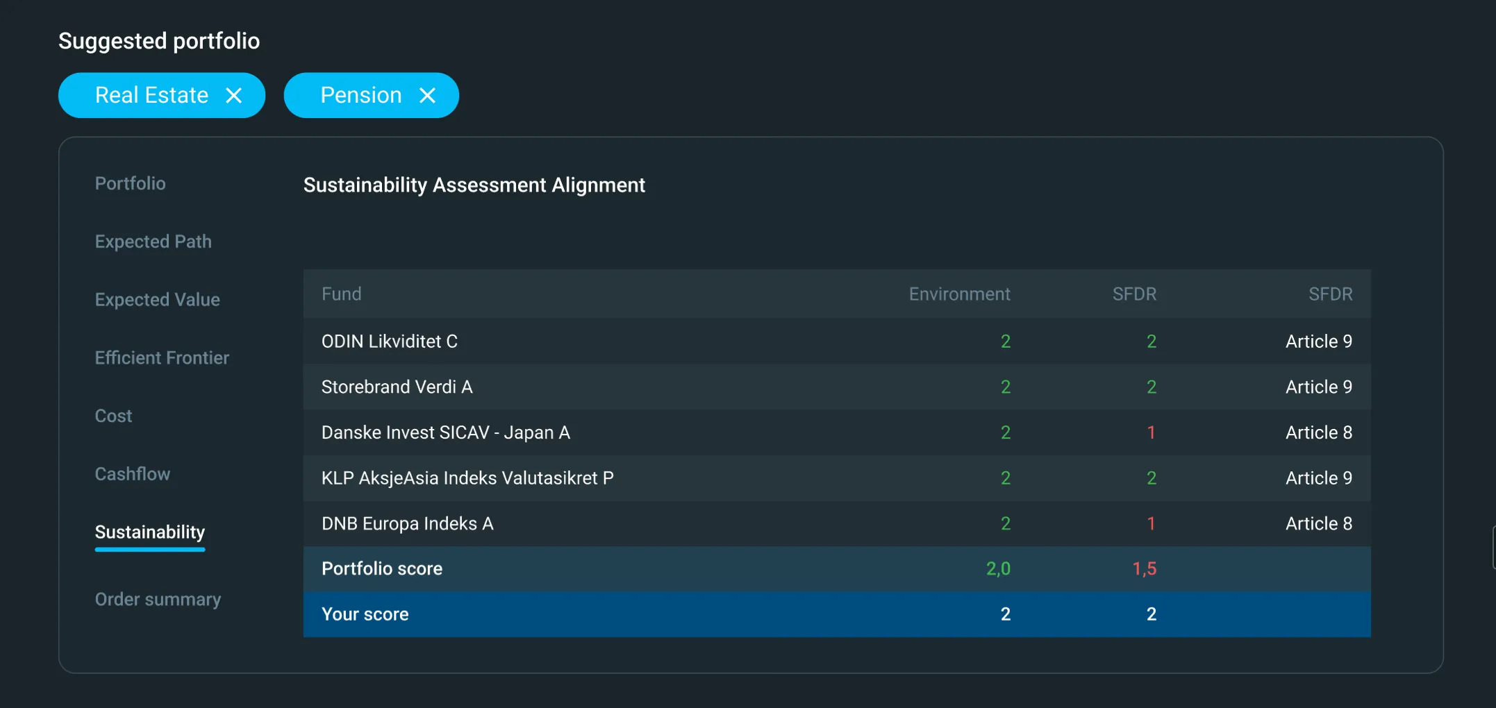1496x708 pixels.
Task: Click Environment score for KLP AksjeAsia
Action: coord(1006,478)
